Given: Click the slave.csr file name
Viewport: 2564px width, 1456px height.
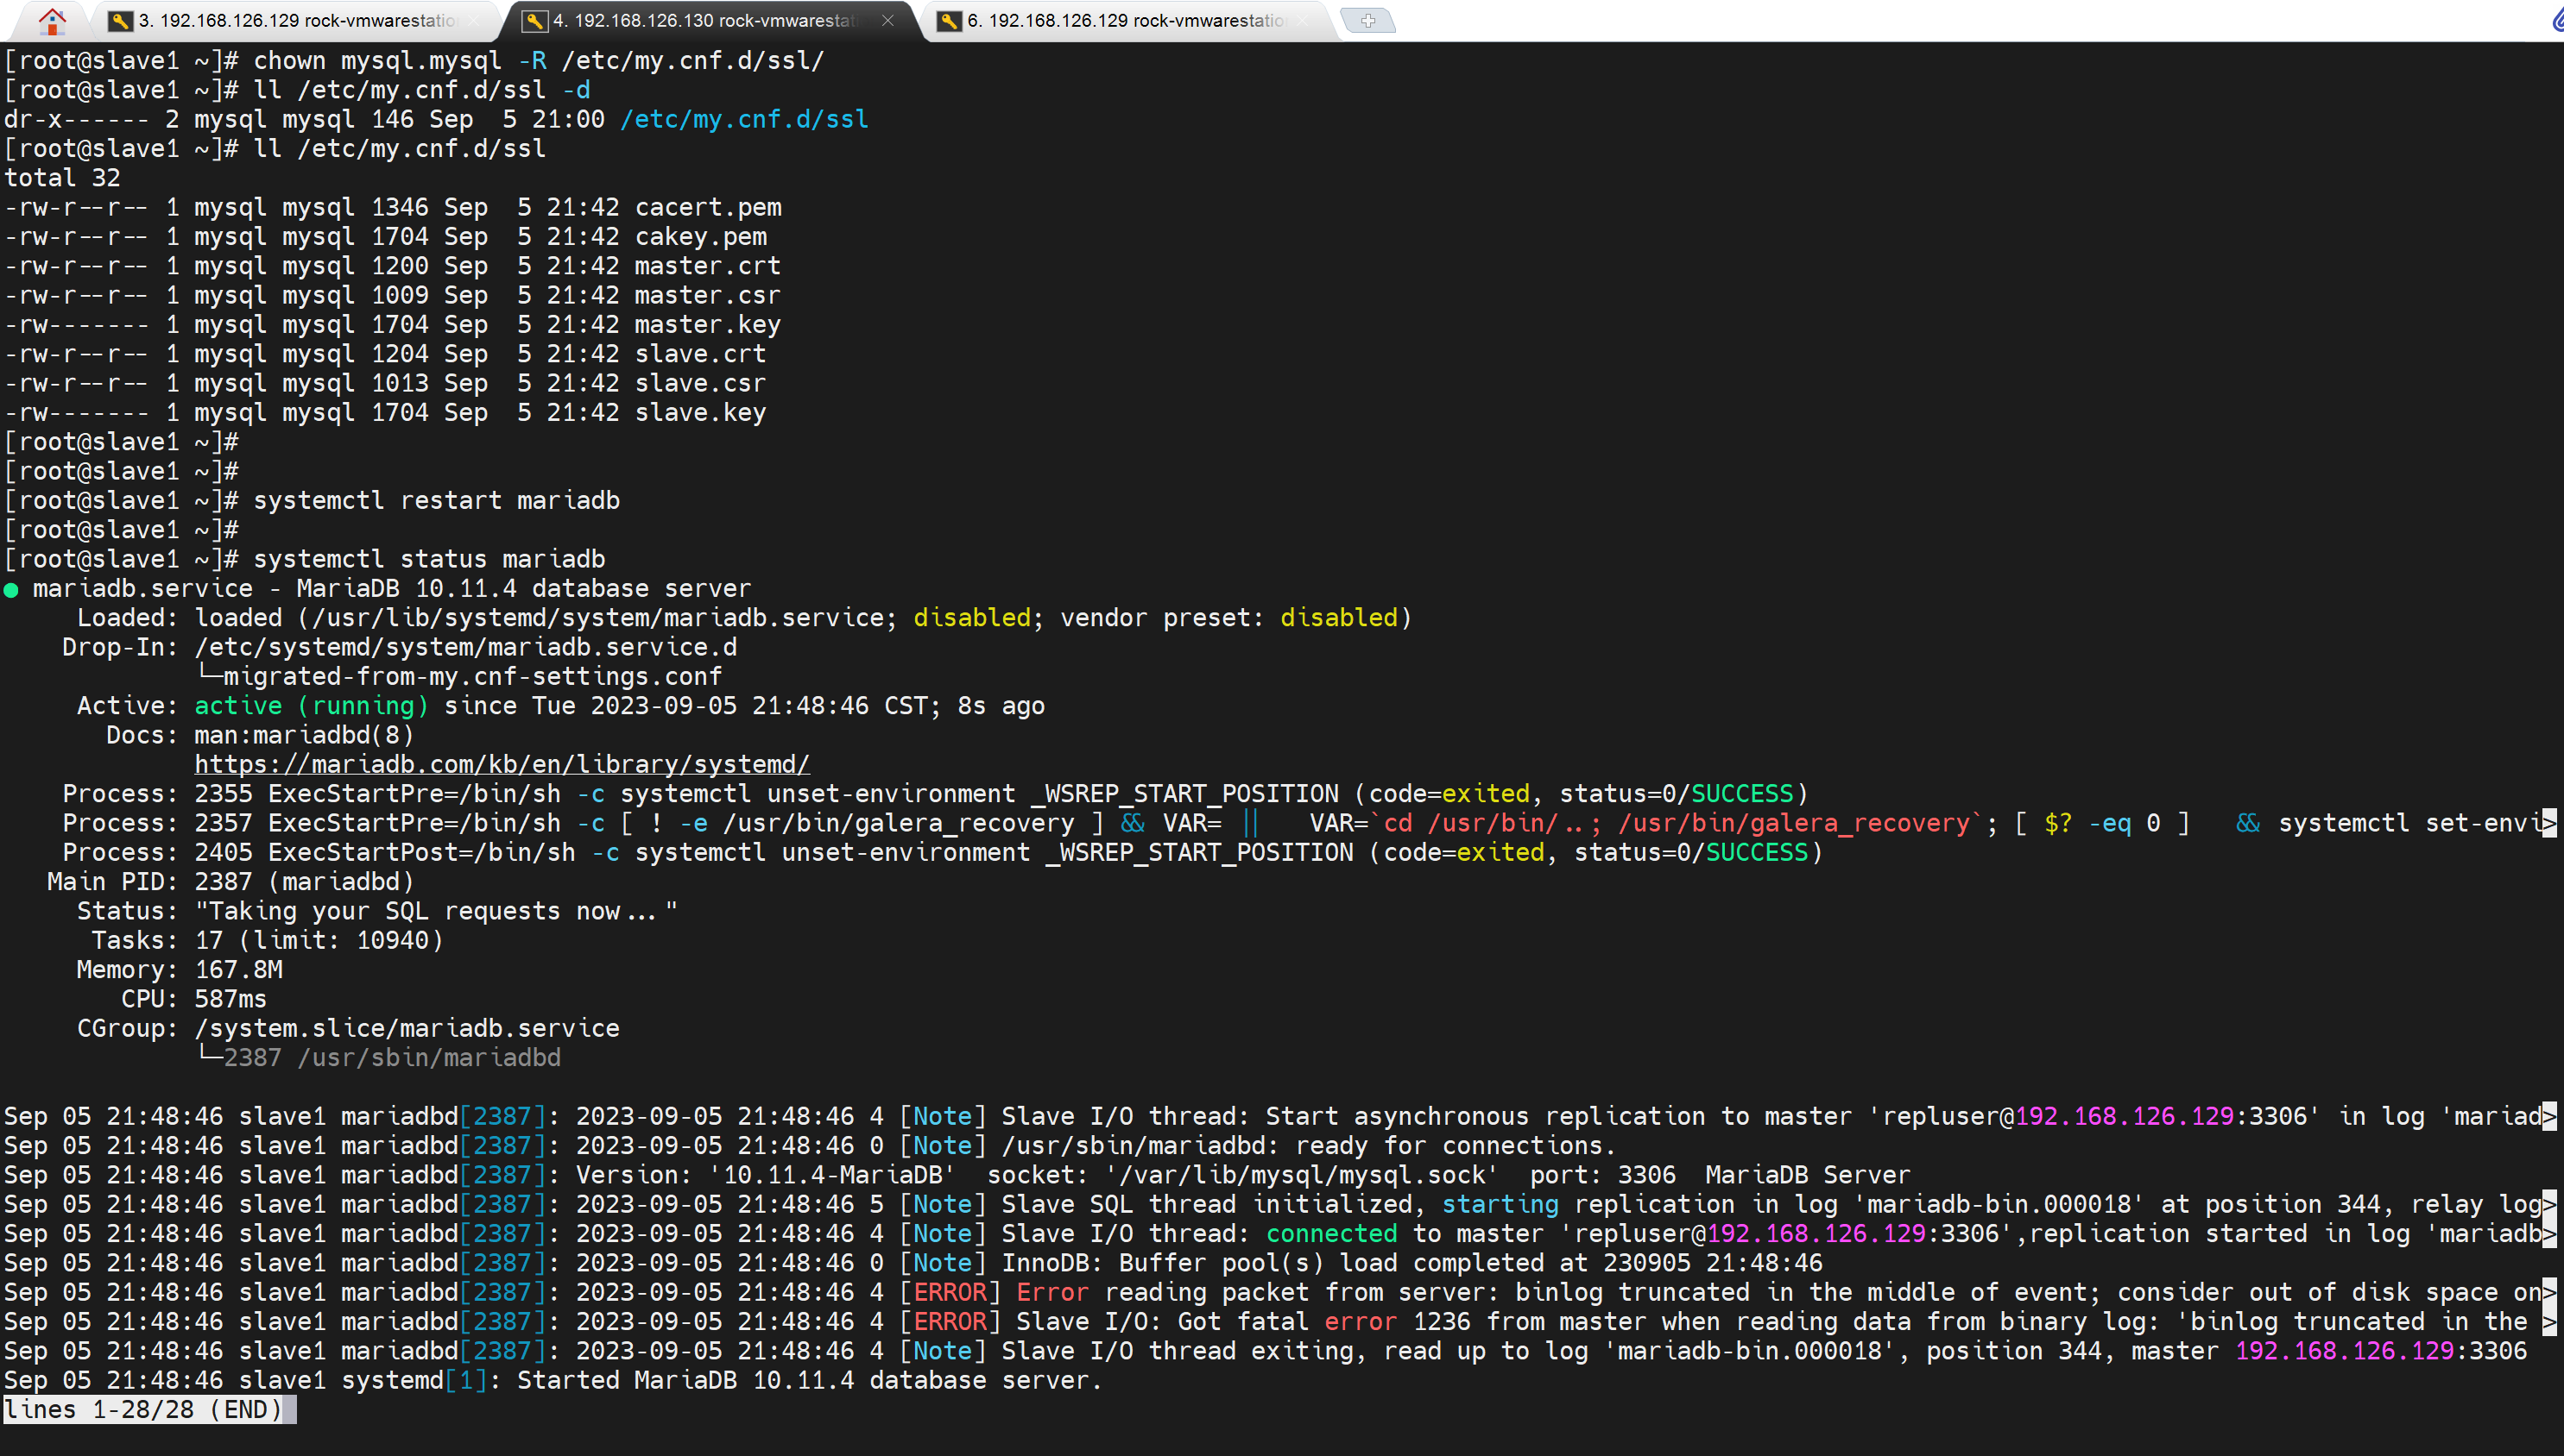Looking at the screenshot, I should pos(700,384).
